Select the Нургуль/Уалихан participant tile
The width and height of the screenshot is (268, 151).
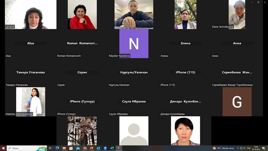(134, 72)
